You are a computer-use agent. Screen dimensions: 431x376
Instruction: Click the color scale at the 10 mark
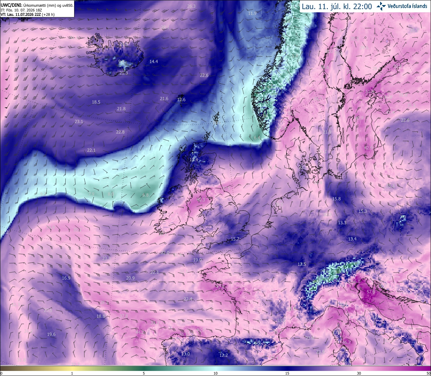tap(215, 368)
